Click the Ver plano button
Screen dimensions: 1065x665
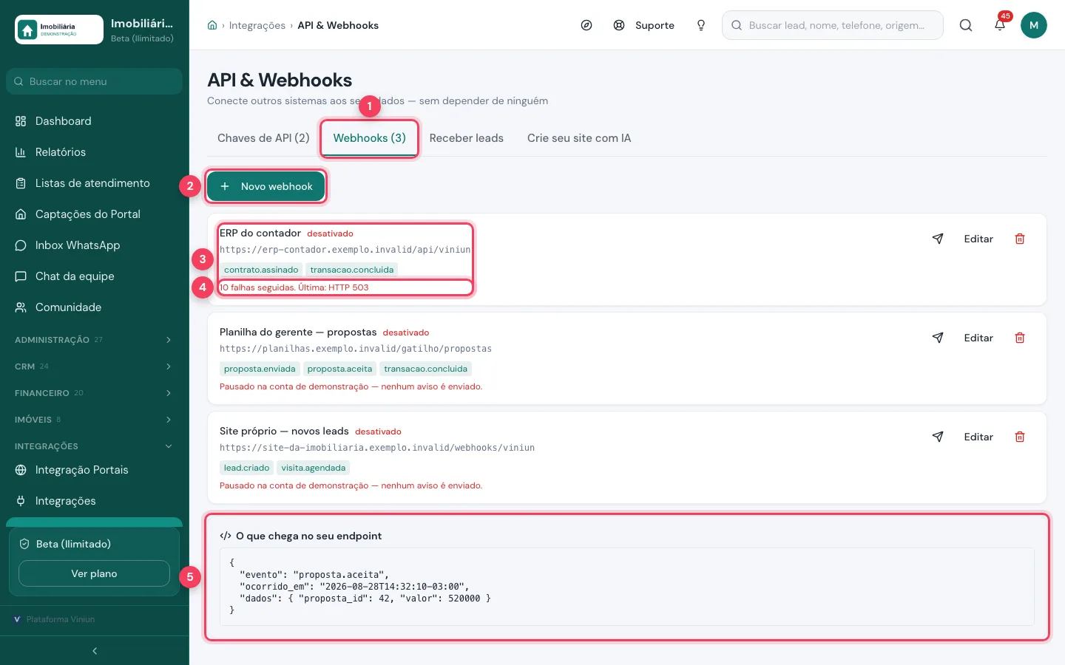pos(94,573)
